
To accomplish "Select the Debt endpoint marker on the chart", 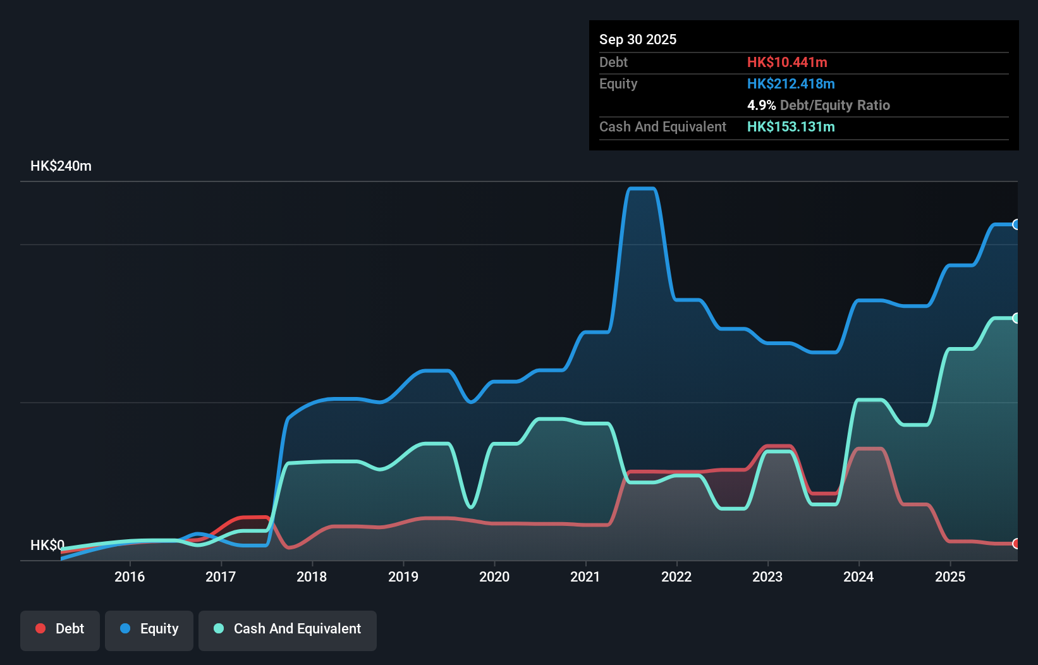I will [1016, 542].
